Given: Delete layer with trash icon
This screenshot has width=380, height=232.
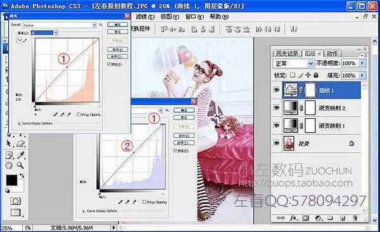Looking at the screenshot, I should pyautogui.click(x=355, y=218).
